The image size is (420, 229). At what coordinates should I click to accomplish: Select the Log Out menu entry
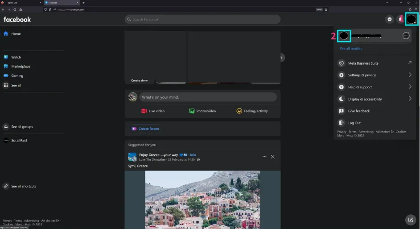pyautogui.click(x=375, y=123)
